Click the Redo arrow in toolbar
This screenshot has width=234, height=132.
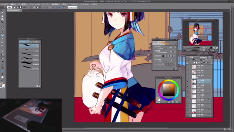27,7
